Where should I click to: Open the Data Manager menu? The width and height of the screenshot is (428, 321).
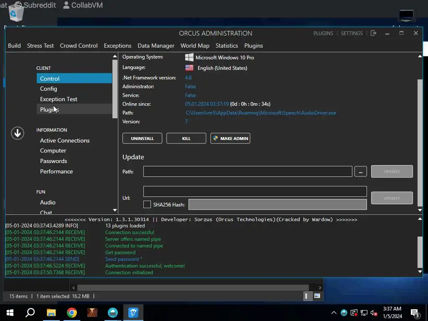pyautogui.click(x=156, y=46)
